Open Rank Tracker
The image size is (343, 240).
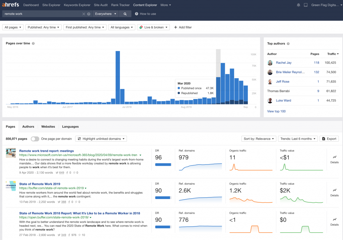pyautogui.click(x=120, y=5)
